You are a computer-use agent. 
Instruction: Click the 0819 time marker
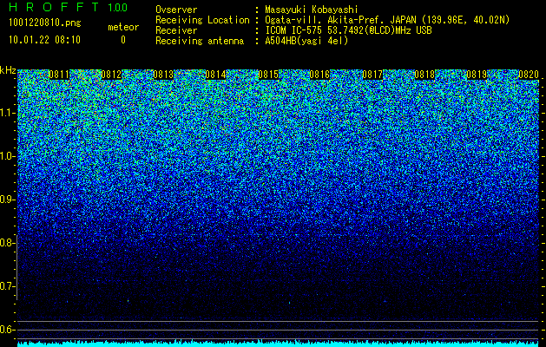pyautogui.click(x=477, y=75)
